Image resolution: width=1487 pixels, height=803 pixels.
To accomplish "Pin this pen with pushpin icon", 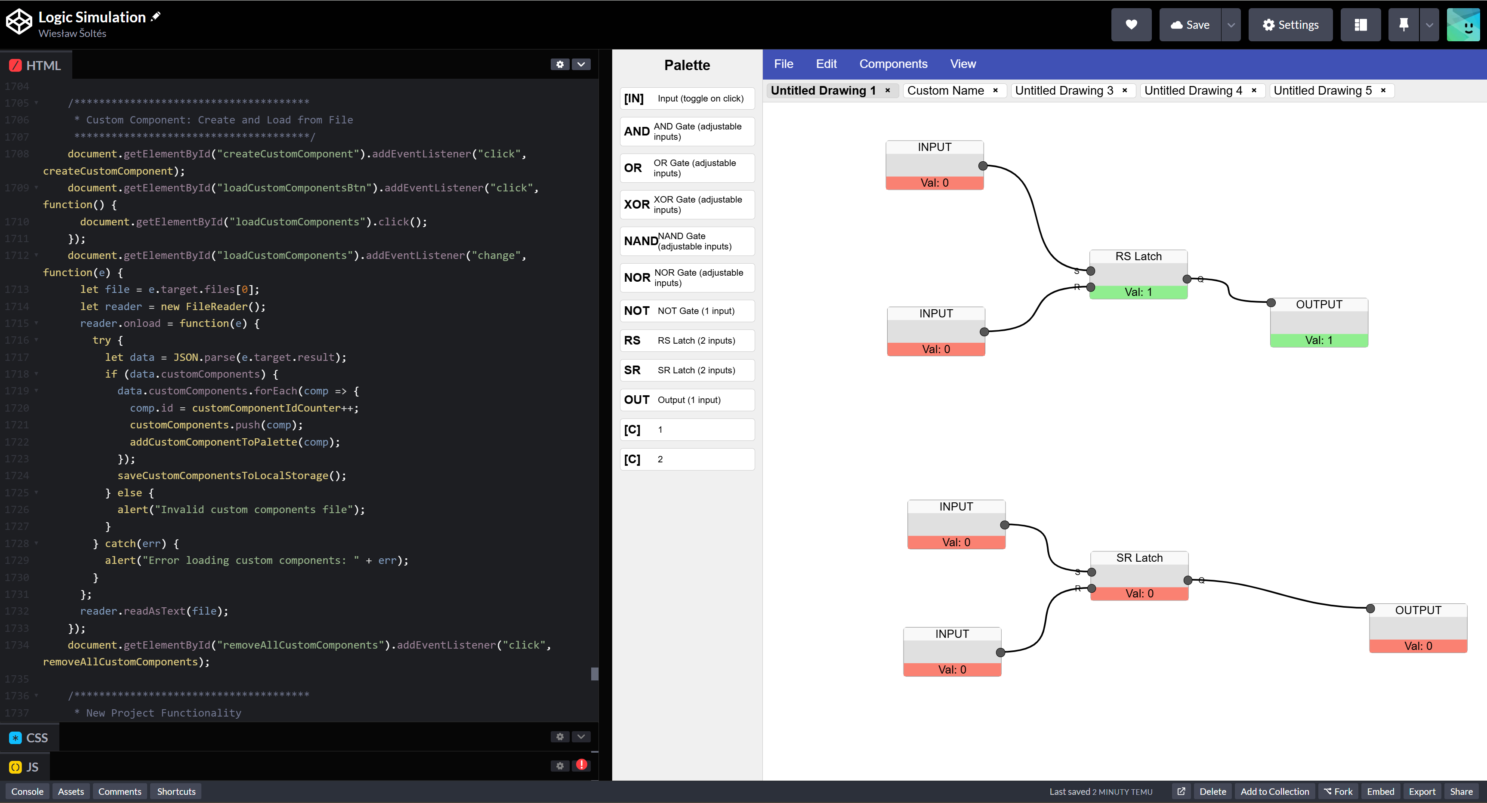I will pos(1403,25).
